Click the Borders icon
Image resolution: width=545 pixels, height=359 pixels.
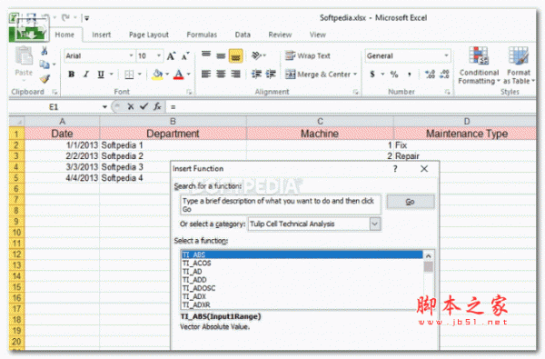pyautogui.click(x=129, y=75)
